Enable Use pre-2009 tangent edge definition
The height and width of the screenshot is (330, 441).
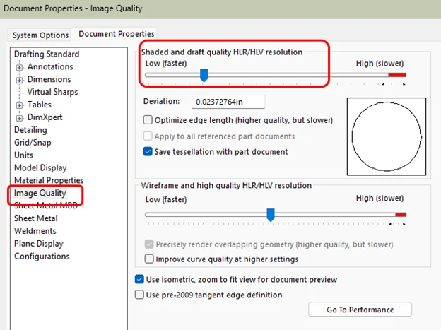point(139,295)
